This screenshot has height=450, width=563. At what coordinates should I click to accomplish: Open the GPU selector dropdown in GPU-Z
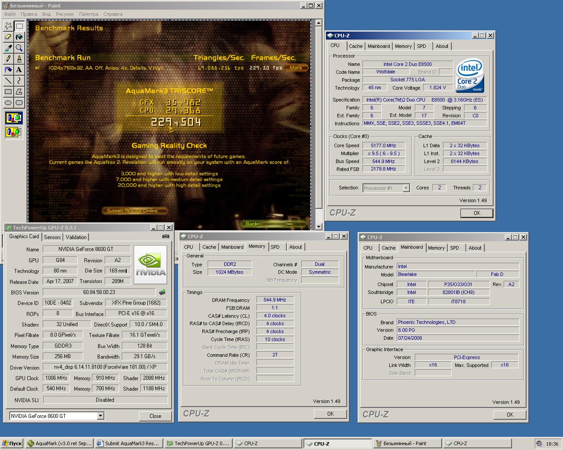click(x=101, y=416)
